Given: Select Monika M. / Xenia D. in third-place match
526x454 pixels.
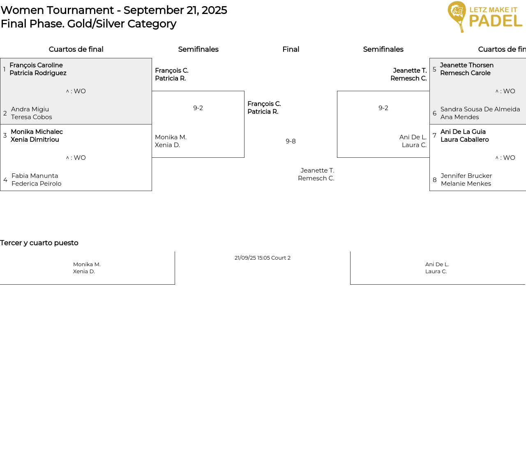Looking at the screenshot, I should (87, 268).
